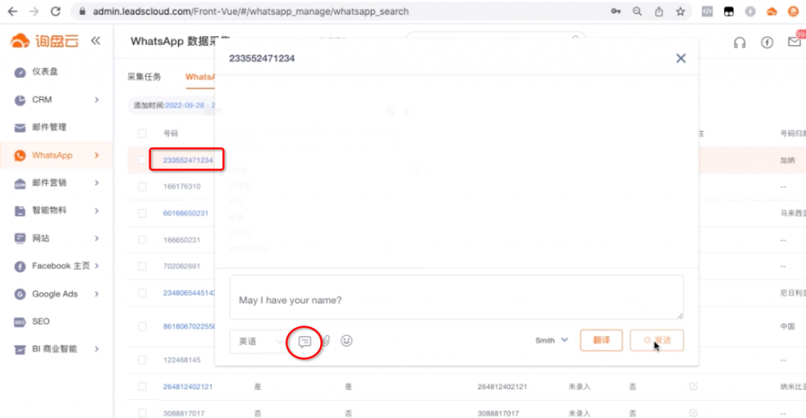The width and height of the screenshot is (806, 418).
Task: Click the number 166176310
Action: 182,187
